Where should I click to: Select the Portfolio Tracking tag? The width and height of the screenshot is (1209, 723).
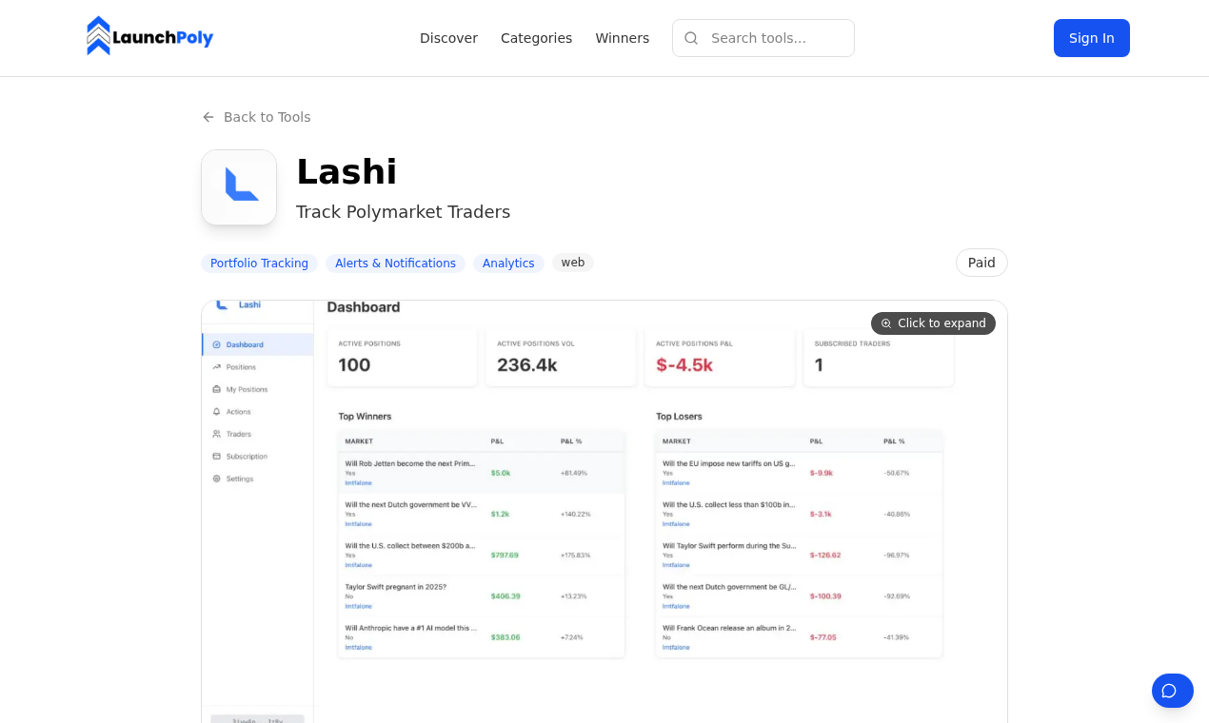(x=259, y=263)
